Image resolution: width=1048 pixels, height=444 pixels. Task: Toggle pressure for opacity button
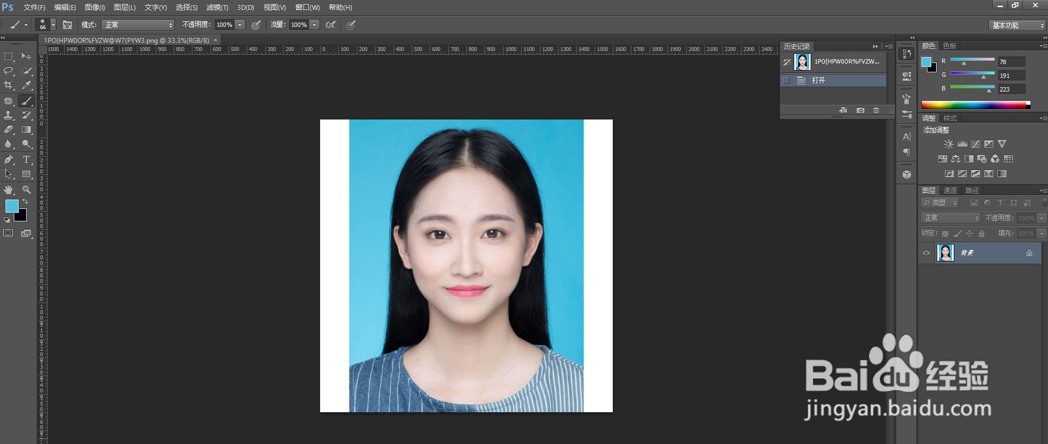pos(256,25)
